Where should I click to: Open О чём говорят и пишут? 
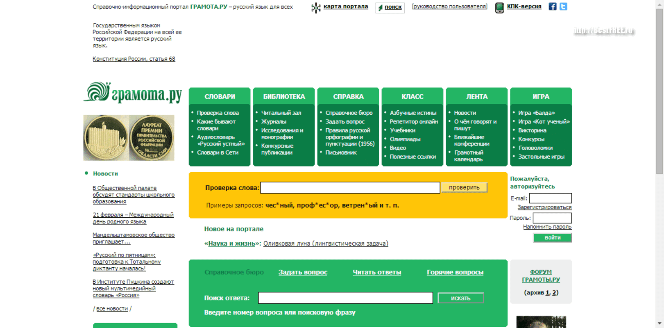pos(475,125)
